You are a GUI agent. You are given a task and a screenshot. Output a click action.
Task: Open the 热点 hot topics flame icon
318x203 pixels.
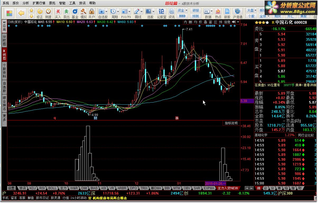pos(218,11)
